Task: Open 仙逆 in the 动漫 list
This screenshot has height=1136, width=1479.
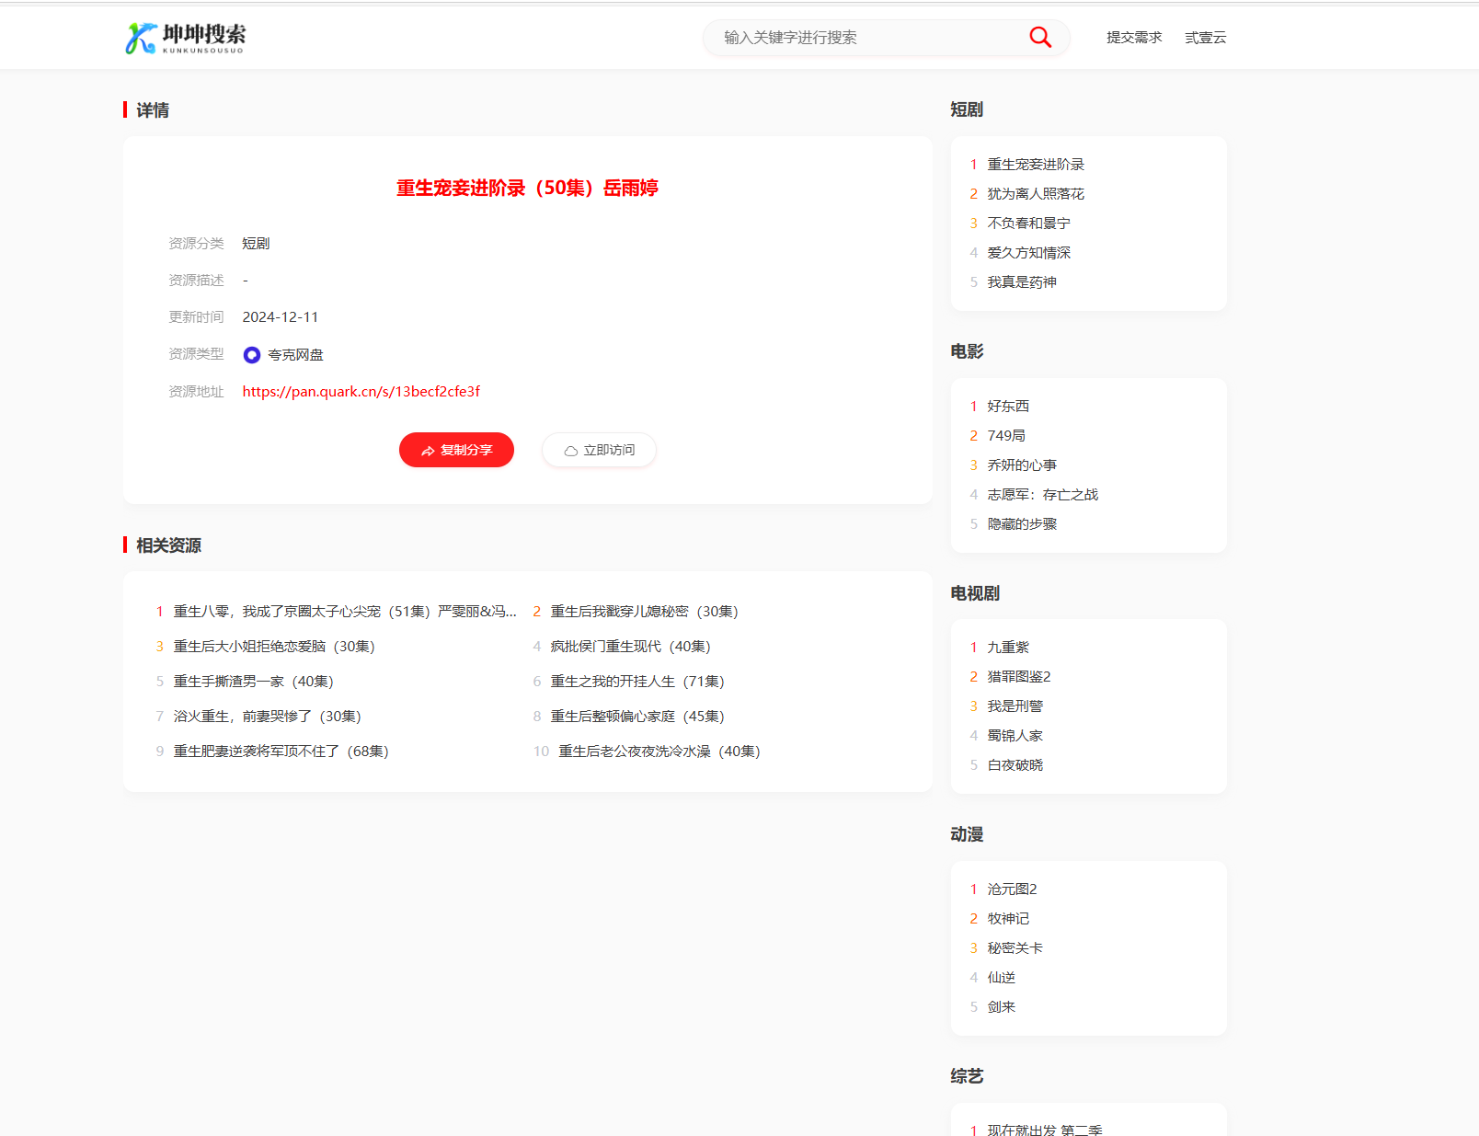Action: [1002, 978]
